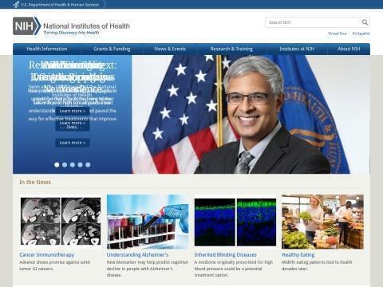Click the text 'New biomarker may help predict cognitive'

(148, 262)
